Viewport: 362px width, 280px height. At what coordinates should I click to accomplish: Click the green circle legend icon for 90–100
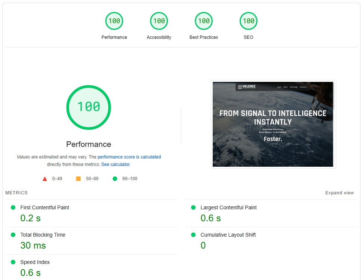pos(115,178)
